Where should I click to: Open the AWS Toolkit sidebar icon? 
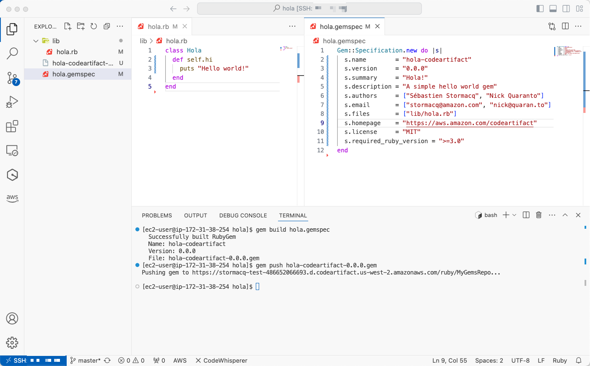12,198
